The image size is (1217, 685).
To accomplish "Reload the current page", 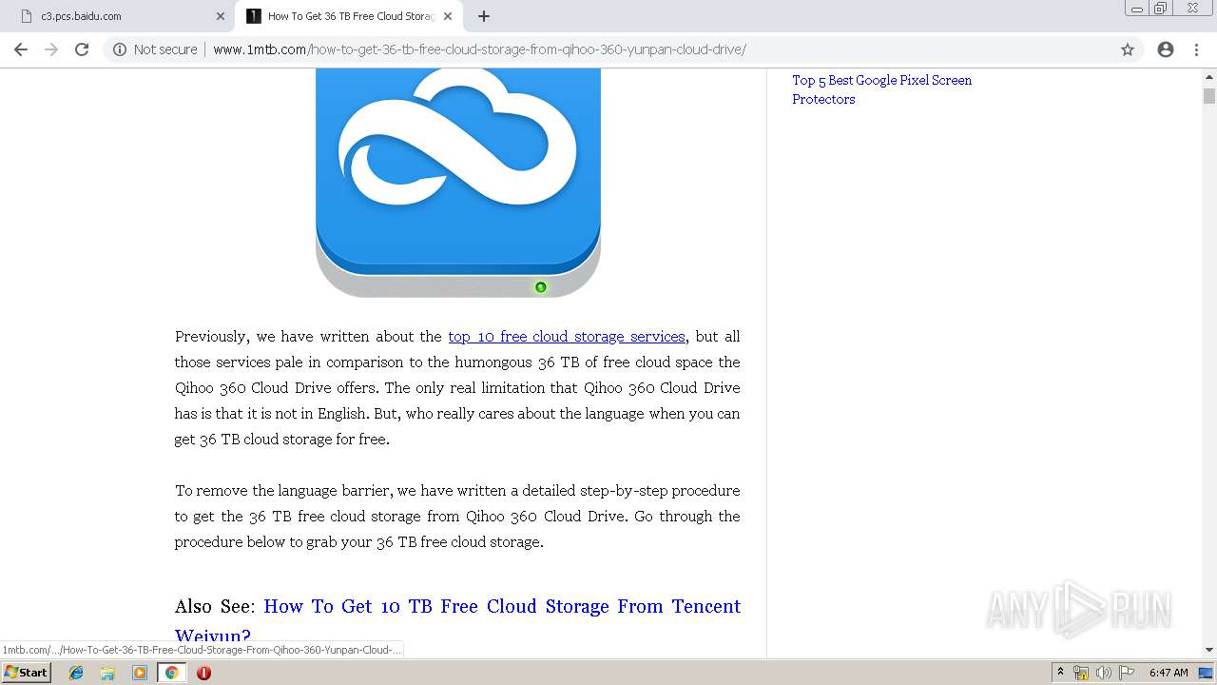I will click(x=82, y=49).
